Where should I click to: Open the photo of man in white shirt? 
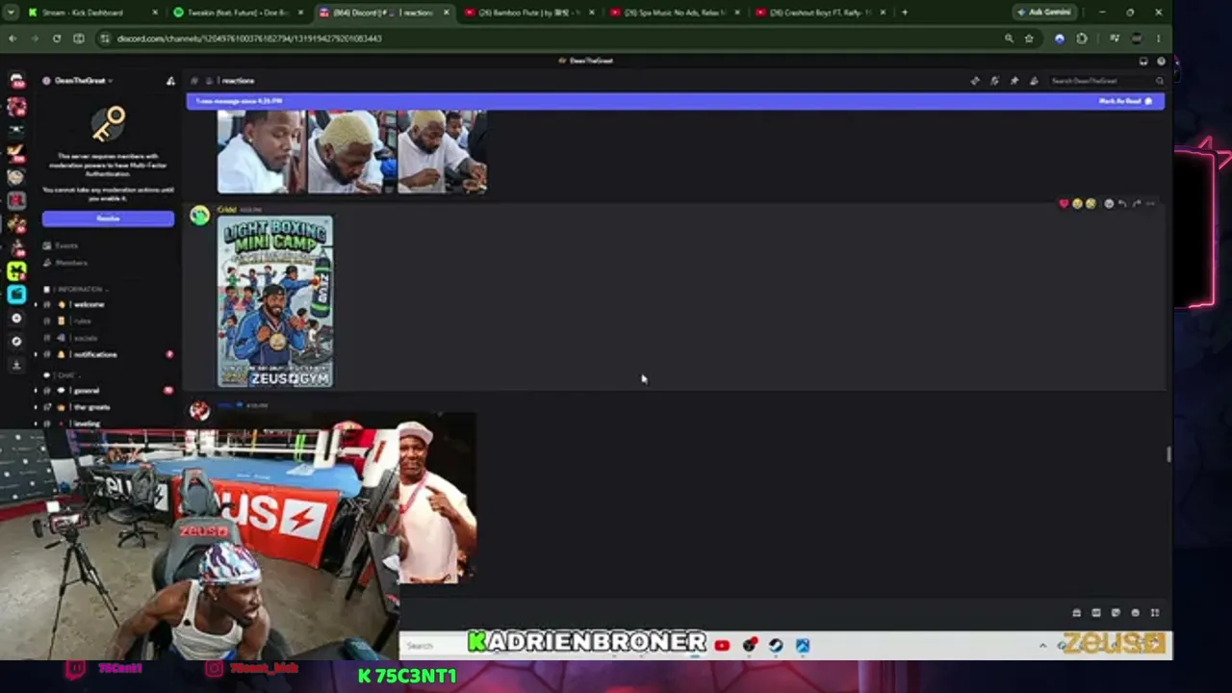pyautogui.click(x=437, y=498)
